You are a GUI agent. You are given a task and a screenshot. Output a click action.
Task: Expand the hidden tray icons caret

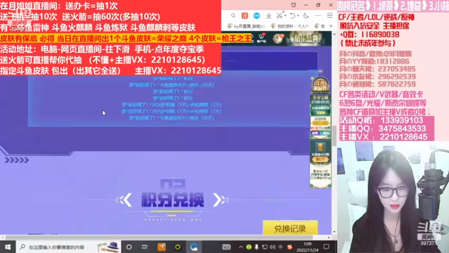pyautogui.click(x=241, y=247)
